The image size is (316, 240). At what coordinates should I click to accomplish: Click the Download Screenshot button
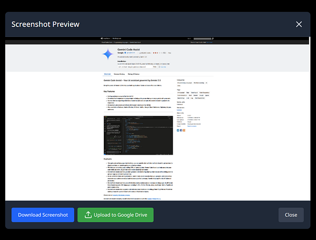(43, 215)
